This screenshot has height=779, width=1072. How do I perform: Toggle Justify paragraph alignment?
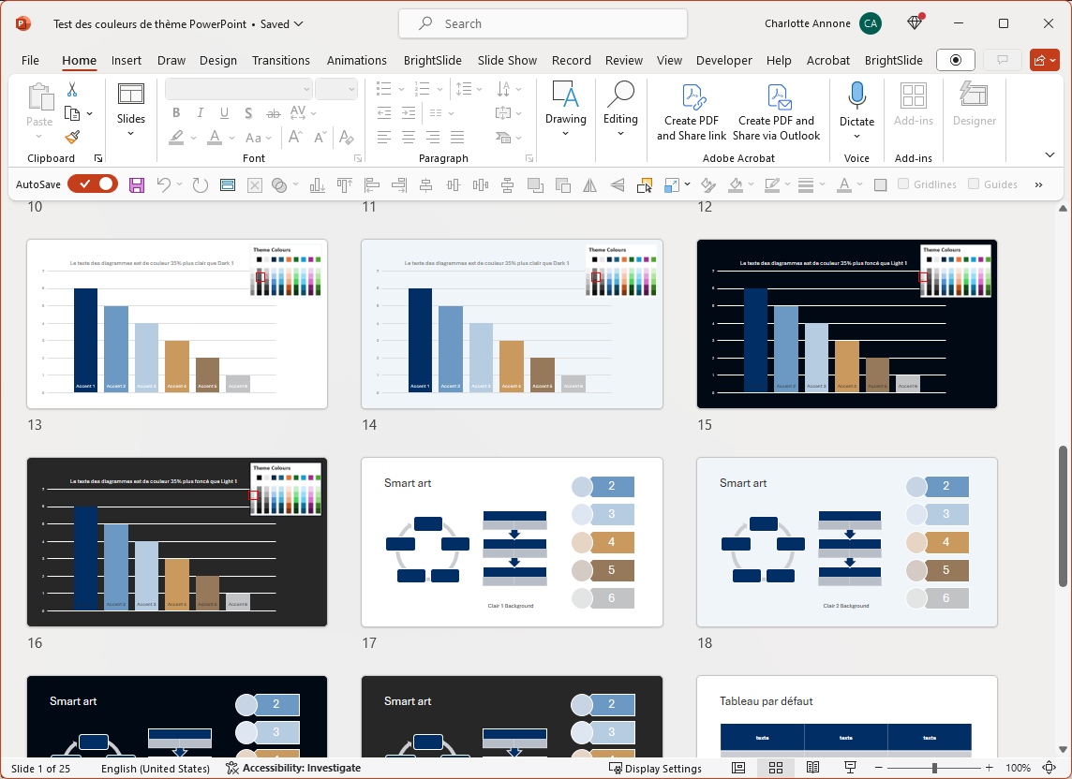coord(457,138)
